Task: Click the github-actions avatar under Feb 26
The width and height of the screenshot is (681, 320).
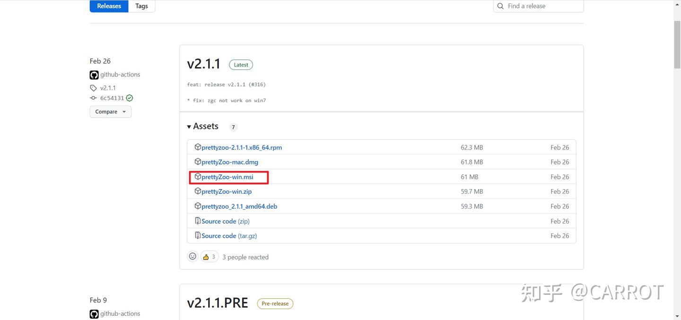Action: (x=94, y=75)
